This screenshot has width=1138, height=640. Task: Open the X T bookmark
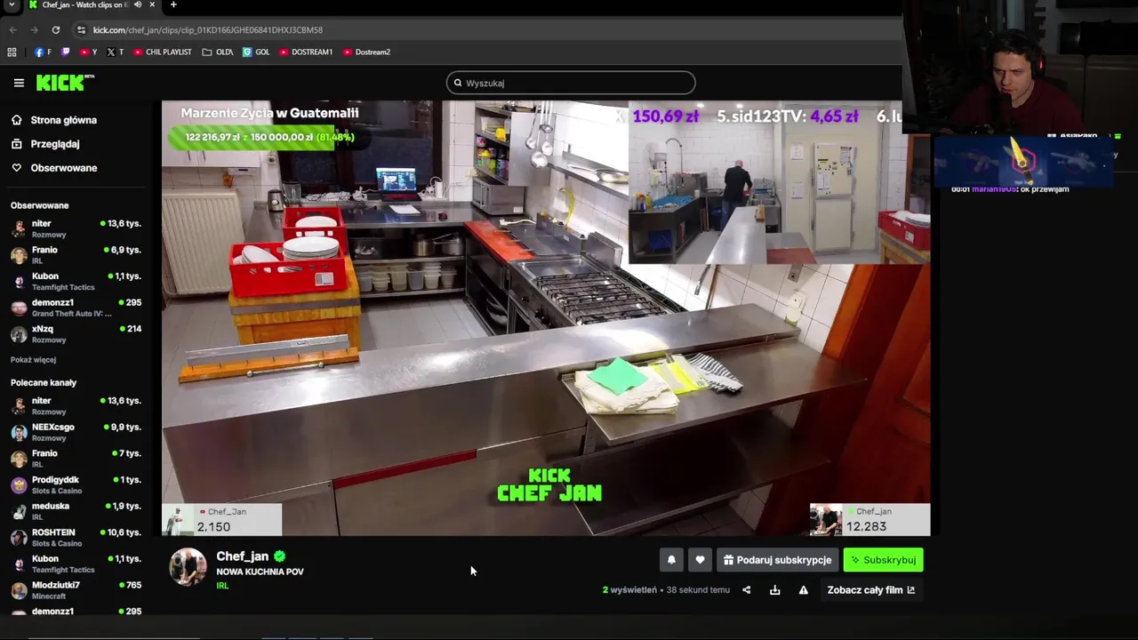click(x=116, y=52)
